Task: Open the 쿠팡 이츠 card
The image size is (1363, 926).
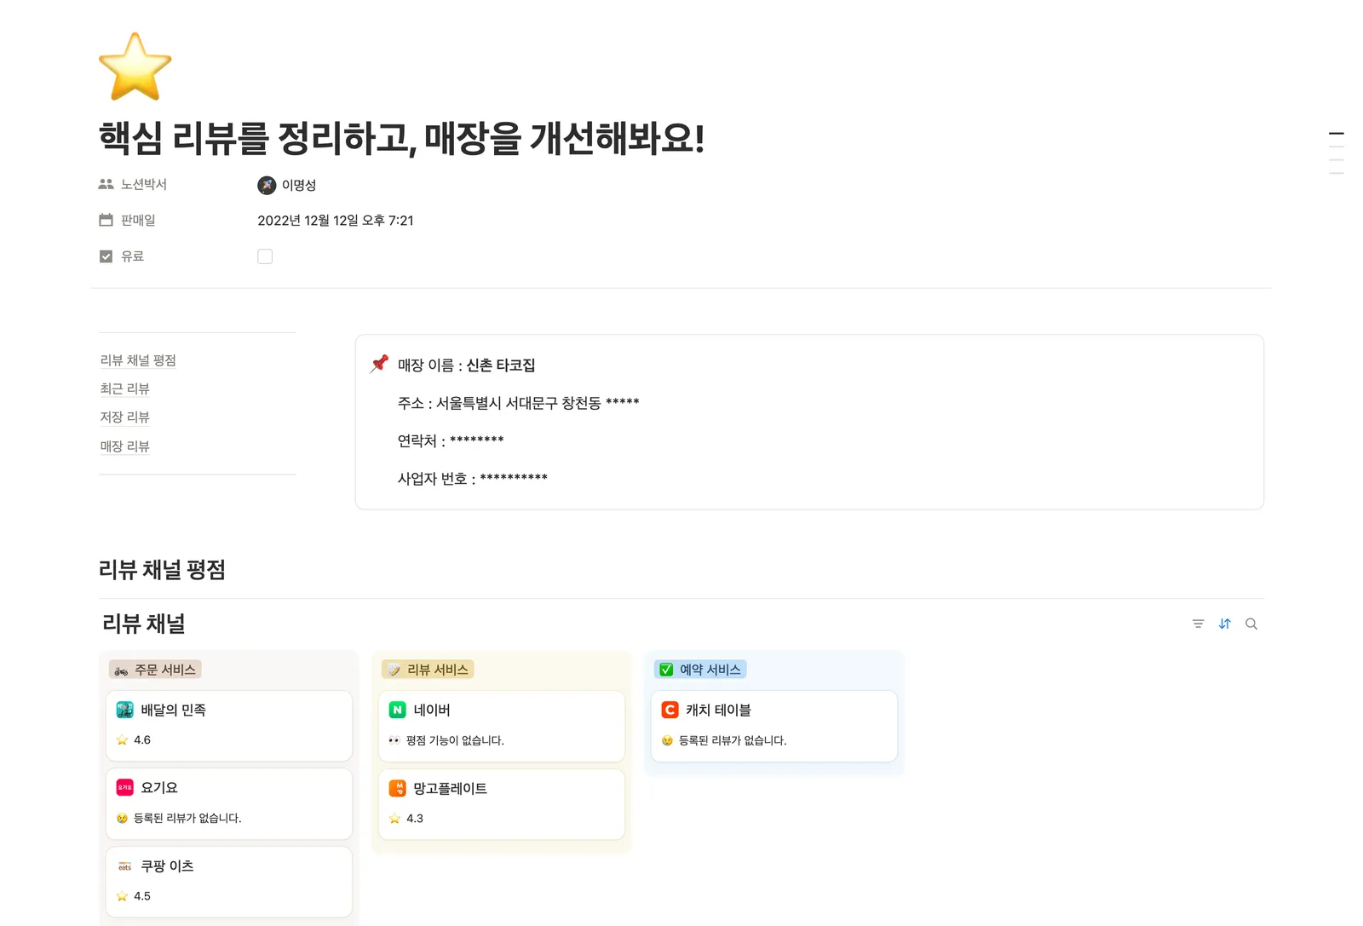Action: point(229,882)
